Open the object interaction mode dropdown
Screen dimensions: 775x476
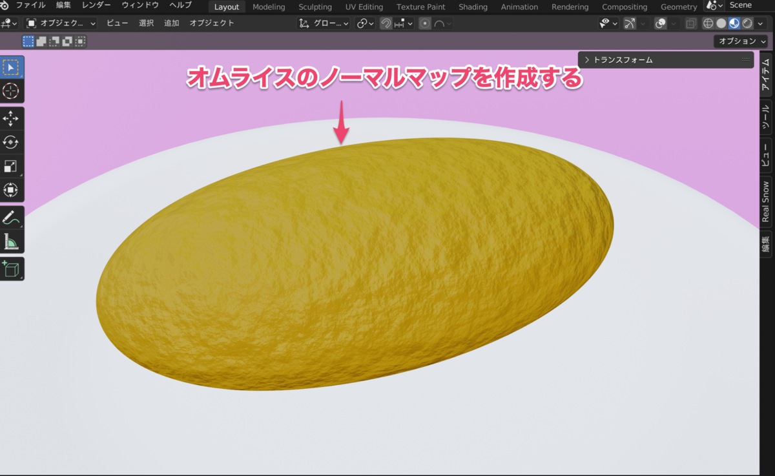click(x=61, y=23)
